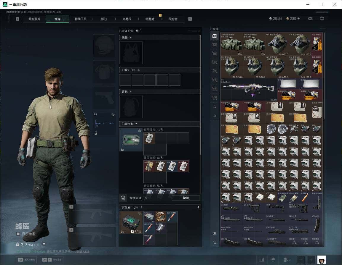This screenshot has width=342, height=265.
Task: Click the 快捷管理门卡 card icon
Action: [123, 198]
